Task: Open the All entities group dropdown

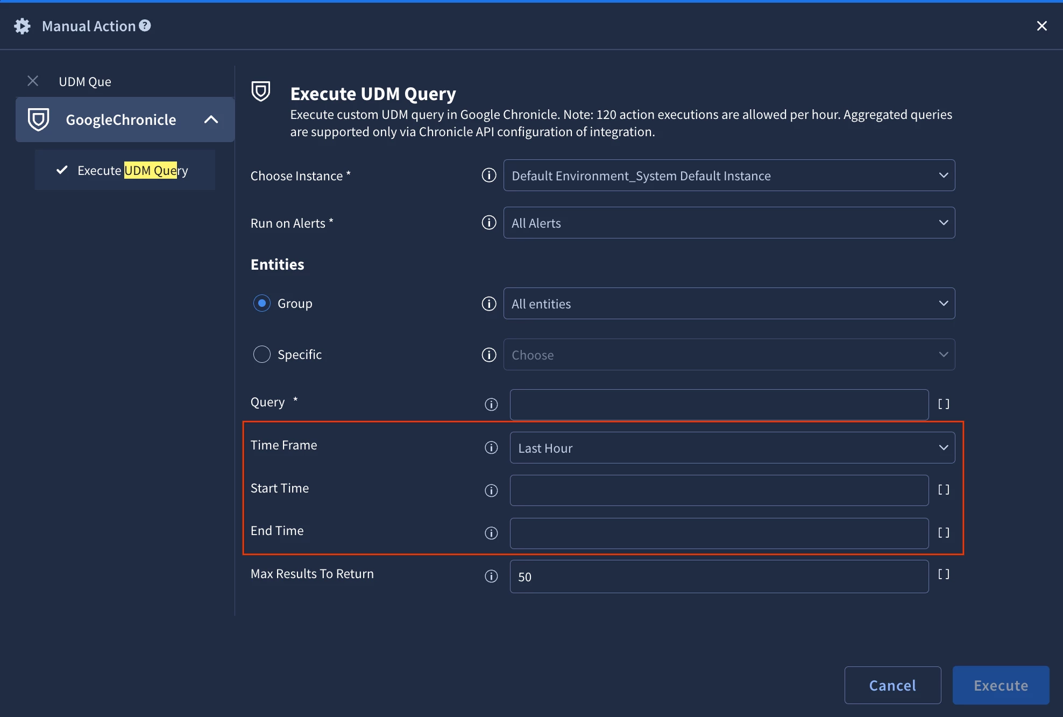Action: 728,304
